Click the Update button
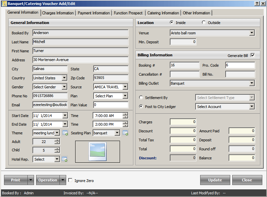Viewport: 267px width, 197px height. click(x=215, y=180)
